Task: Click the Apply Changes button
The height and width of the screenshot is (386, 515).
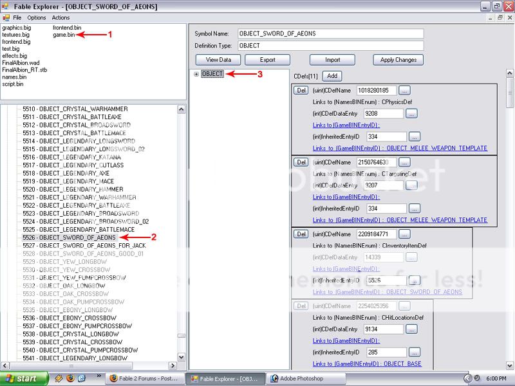Action: [x=398, y=60]
